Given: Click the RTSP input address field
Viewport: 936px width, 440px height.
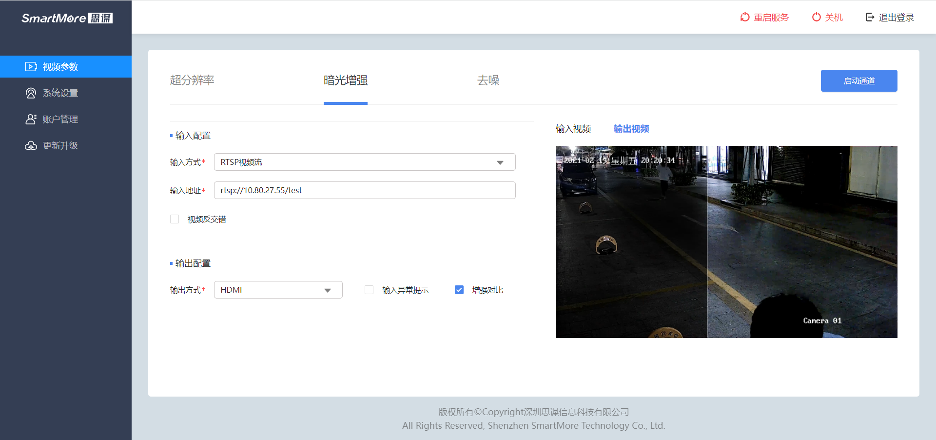Looking at the screenshot, I should (x=364, y=191).
